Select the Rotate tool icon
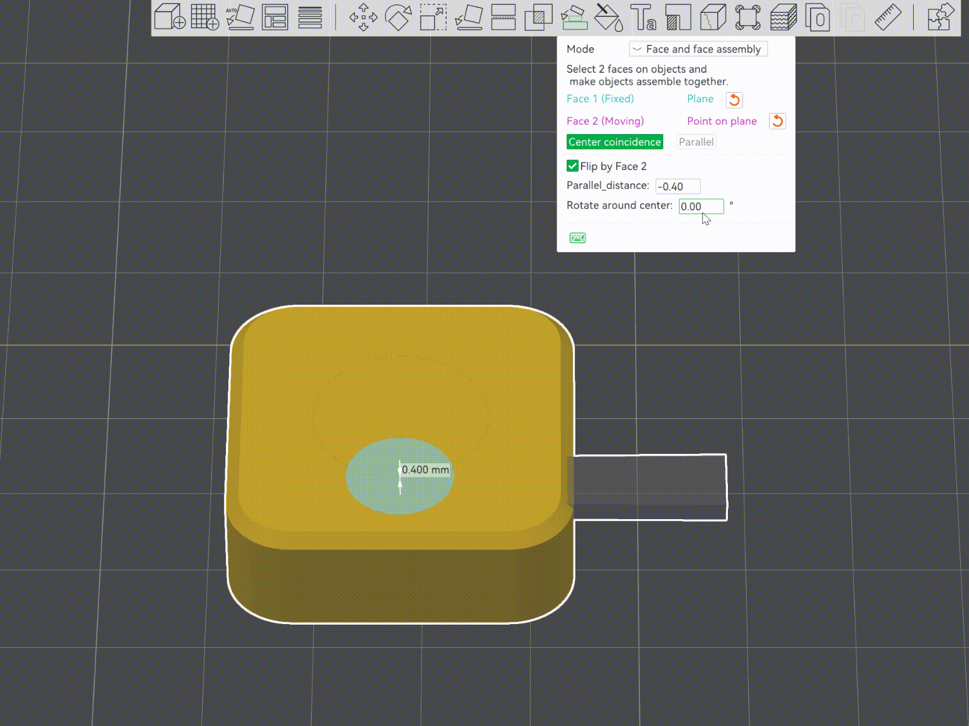Image resolution: width=969 pixels, height=726 pixels. click(x=398, y=17)
